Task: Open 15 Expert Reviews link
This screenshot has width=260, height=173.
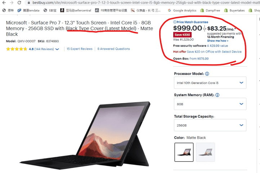Action: [80, 49]
